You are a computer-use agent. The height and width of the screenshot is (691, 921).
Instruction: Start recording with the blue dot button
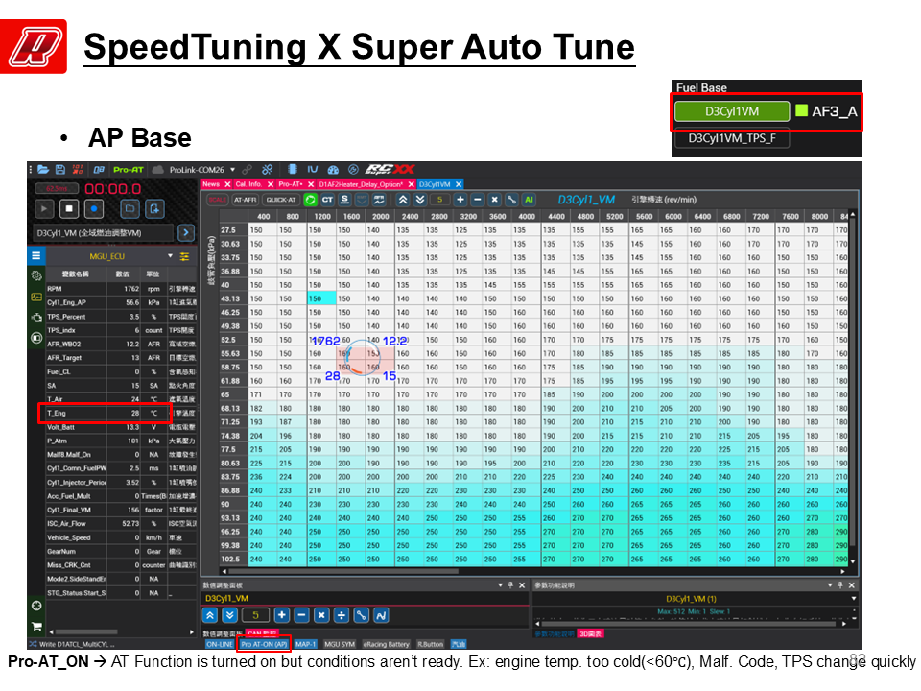(x=94, y=208)
